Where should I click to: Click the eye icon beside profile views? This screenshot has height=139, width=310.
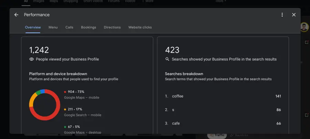tap(31, 59)
